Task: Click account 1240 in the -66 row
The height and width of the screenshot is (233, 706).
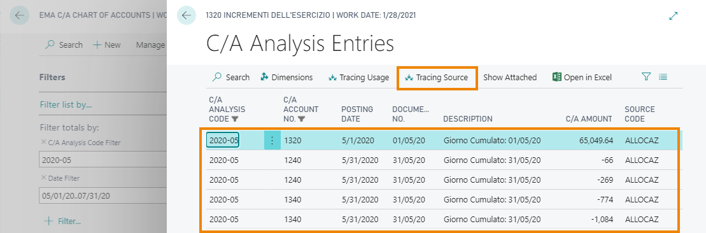Action: 293,160
